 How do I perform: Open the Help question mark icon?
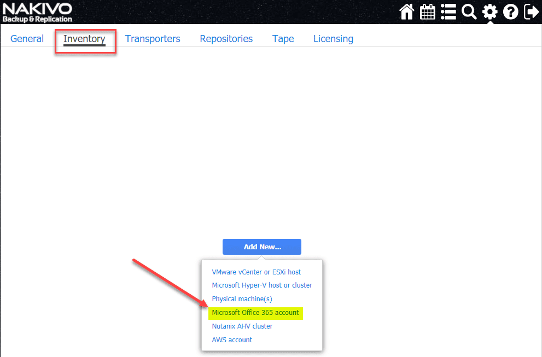click(x=510, y=11)
